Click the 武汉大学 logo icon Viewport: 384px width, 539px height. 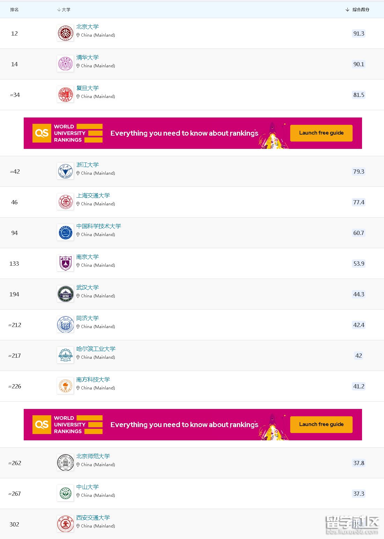click(x=65, y=294)
